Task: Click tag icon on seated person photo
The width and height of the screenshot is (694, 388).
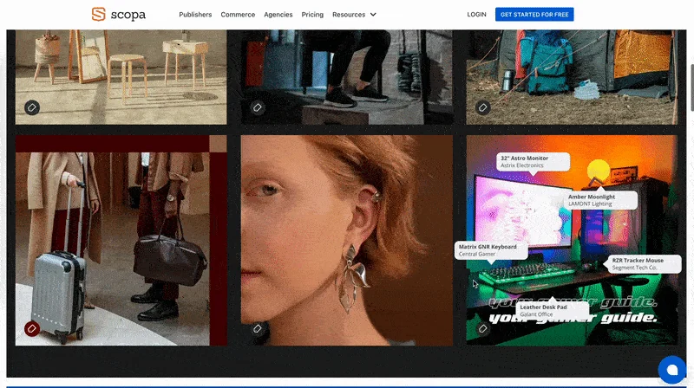Action: click(258, 107)
